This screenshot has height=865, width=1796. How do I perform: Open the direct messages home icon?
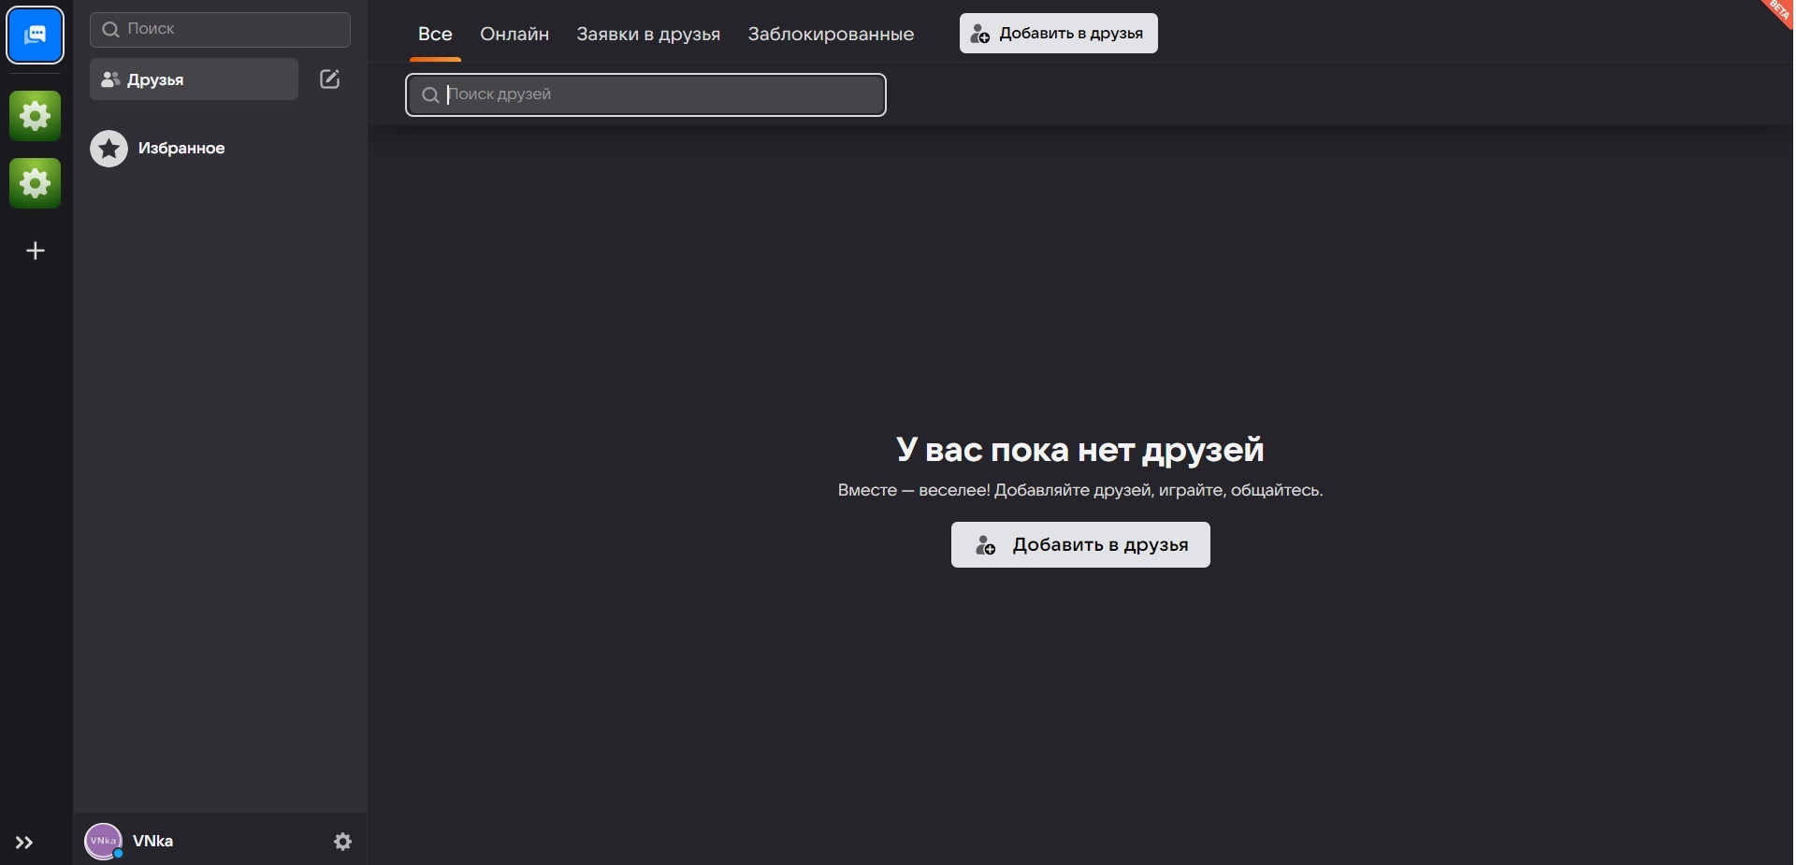(35, 35)
